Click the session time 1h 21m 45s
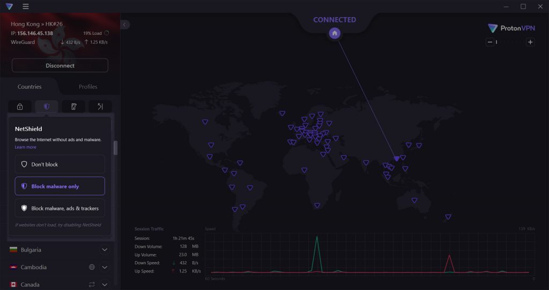The height and width of the screenshot is (290, 549). point(183,238)
